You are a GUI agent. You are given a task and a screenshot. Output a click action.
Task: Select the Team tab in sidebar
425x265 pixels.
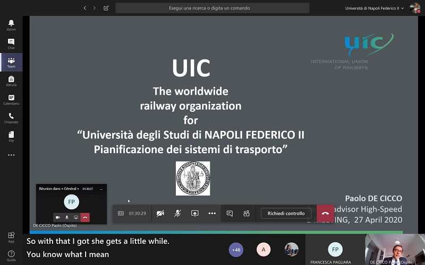pos(11,63)
